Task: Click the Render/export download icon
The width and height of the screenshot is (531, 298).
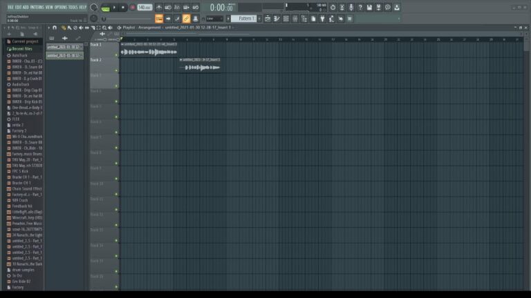Action: 397,8
